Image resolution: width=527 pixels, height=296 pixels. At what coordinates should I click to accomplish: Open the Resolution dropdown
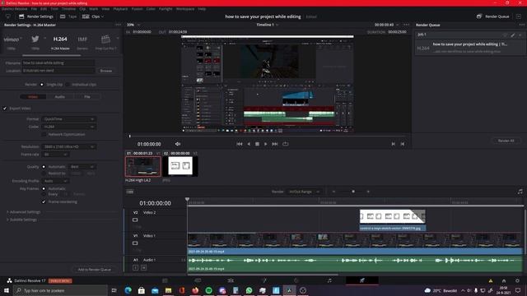(x=68, y=146)
